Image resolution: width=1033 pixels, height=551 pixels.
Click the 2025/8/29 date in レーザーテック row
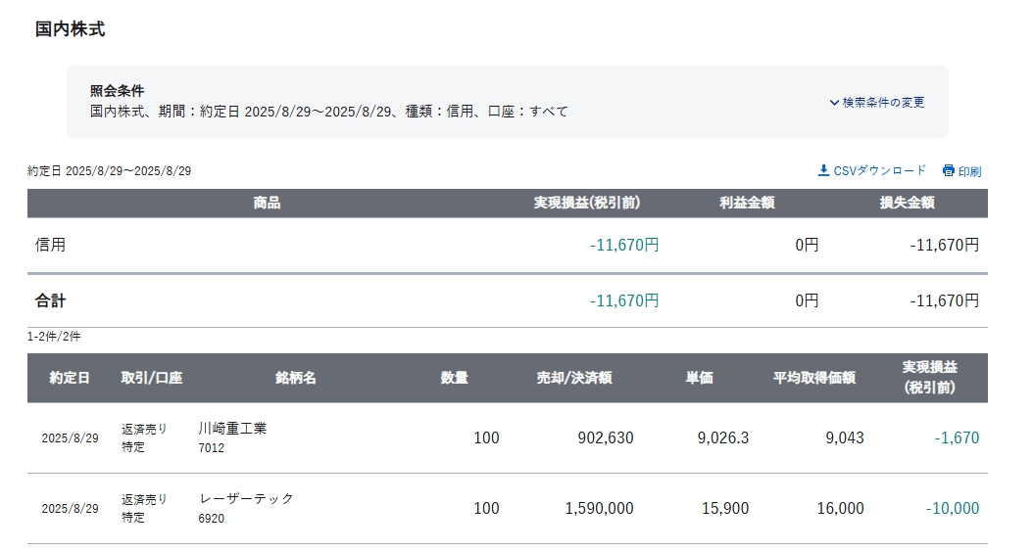[x=70, y=508]
